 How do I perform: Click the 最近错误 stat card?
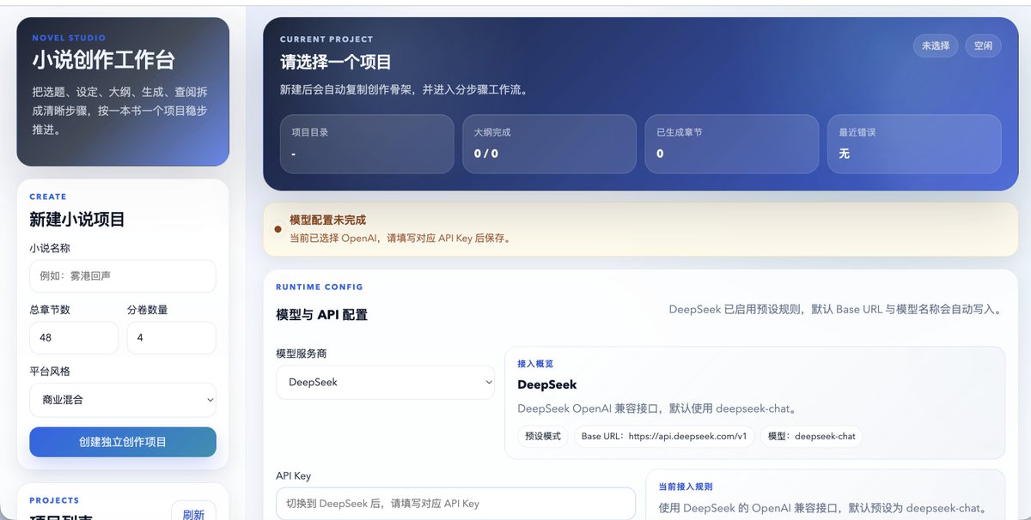(914, 144)
